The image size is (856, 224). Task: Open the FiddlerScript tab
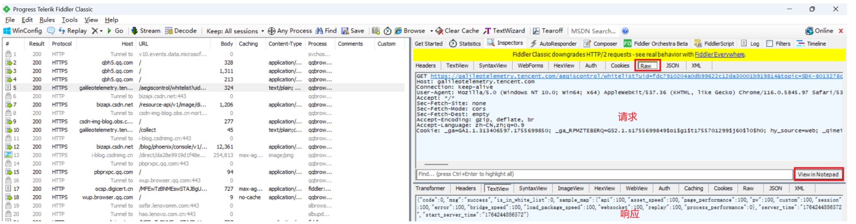point(714,44)
